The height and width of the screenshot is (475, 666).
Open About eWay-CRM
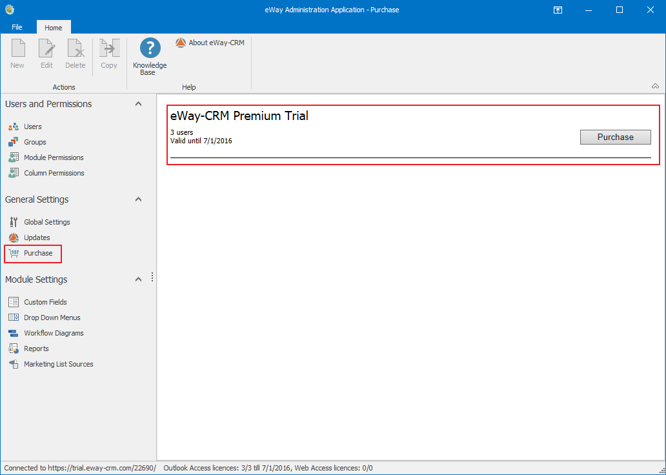click(210, 43)
